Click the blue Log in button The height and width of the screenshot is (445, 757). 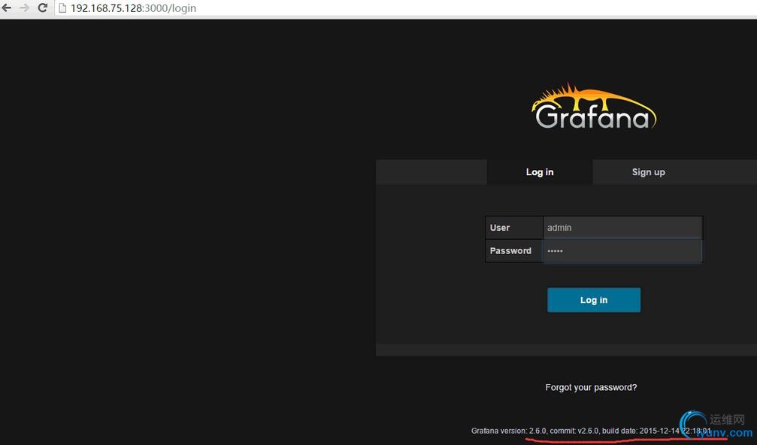(x=594, y=300)
